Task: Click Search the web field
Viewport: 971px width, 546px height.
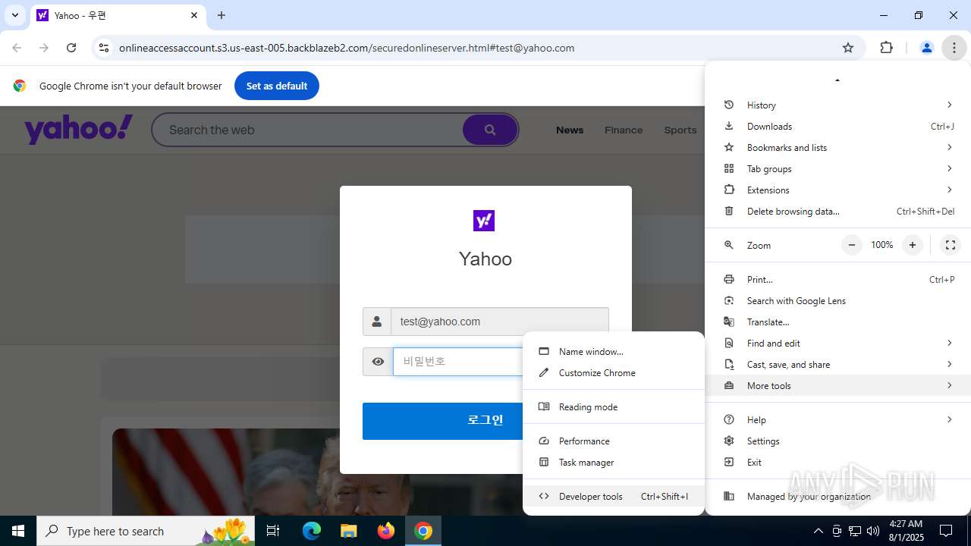Action: click(x=307, y=130)
